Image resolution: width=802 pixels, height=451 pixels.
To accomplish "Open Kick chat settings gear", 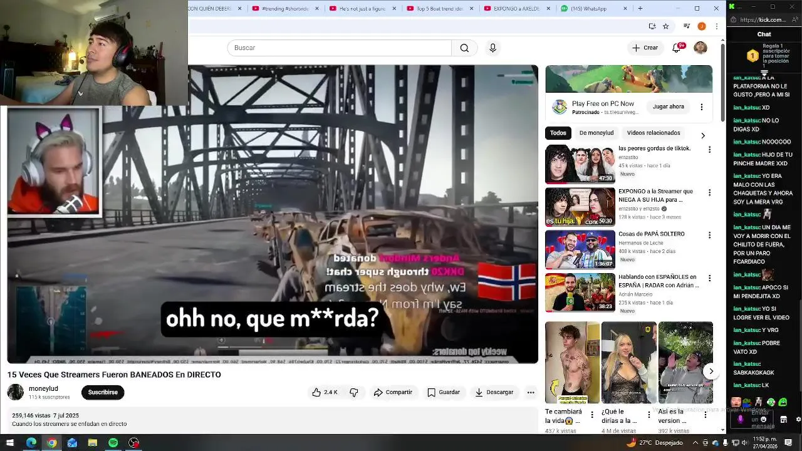I will tap(798, 419).
